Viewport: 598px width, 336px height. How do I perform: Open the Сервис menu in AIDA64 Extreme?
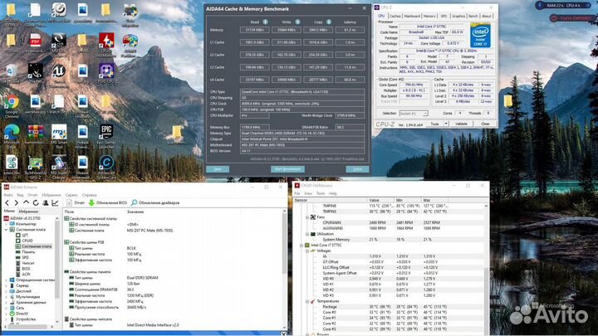pos(71,195)
